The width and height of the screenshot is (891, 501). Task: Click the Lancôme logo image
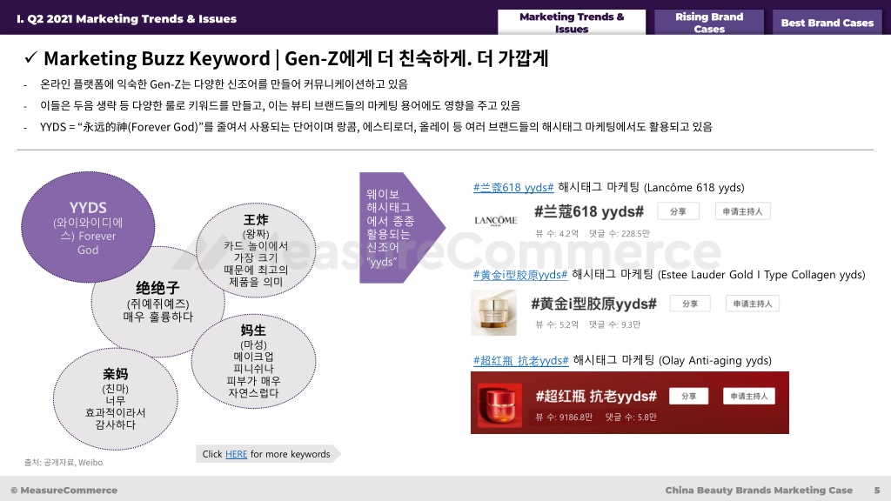pyautogui.click(x=495, y=220)
